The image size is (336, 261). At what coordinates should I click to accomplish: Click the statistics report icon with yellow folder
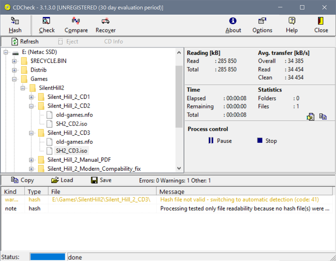coord(311,117)
